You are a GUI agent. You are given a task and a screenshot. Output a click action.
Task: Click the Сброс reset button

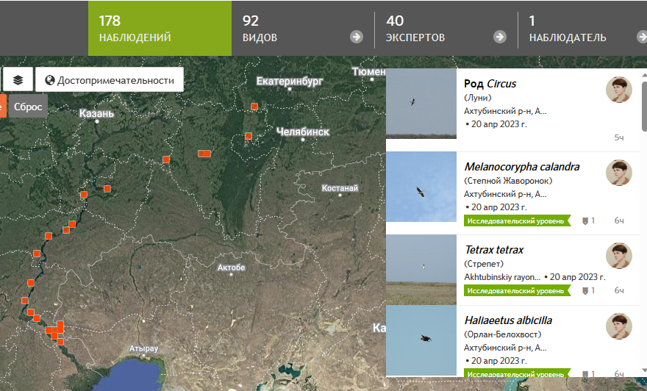click(x=28, y=107)
